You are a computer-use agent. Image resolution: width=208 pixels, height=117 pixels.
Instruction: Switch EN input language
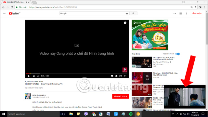173,114
